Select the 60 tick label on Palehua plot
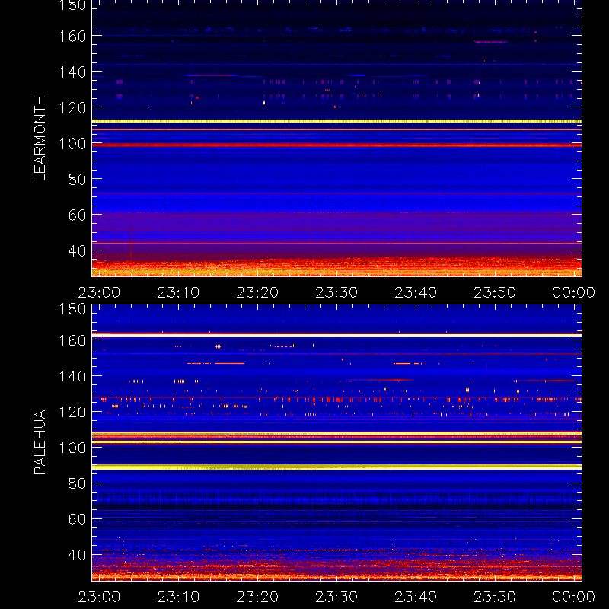Image resolution: width=609 pixels, height=609 pixels. [77, 519]
